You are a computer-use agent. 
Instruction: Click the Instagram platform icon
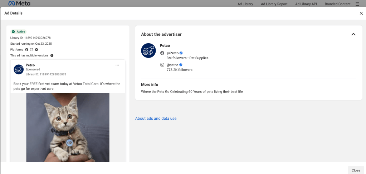[x=31, y=50]
